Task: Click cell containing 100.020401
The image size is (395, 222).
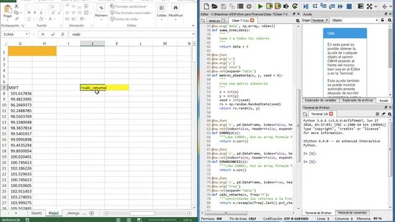Action: coord(20,157)
